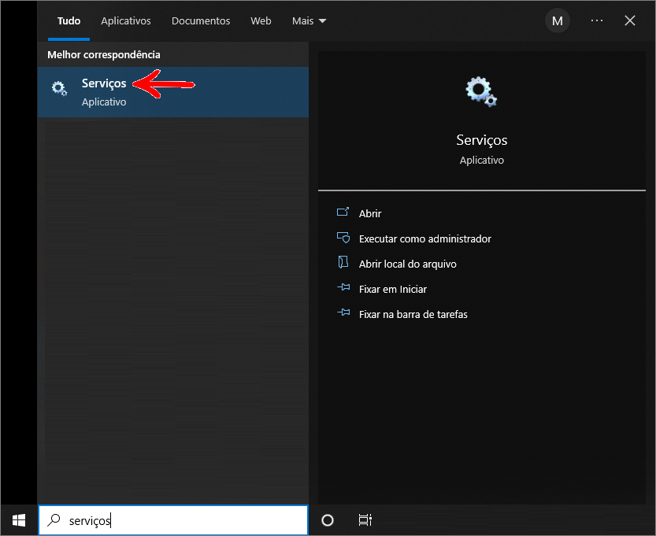Open the Windows Start button
The height and width of the screenshot is (536, 656).
19,520
